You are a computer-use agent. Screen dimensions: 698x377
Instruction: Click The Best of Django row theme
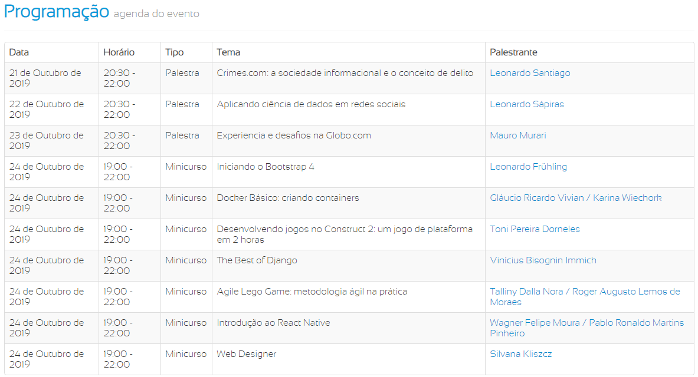coord(257,260)
